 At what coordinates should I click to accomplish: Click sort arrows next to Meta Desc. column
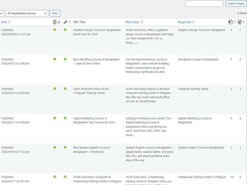point(142,22)
